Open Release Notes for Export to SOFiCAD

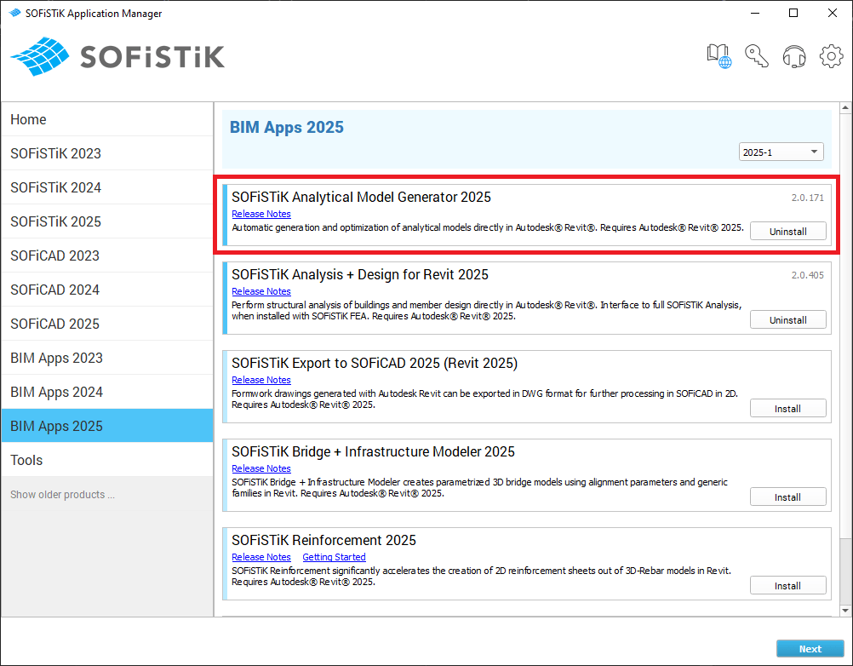tap(261, 380)
